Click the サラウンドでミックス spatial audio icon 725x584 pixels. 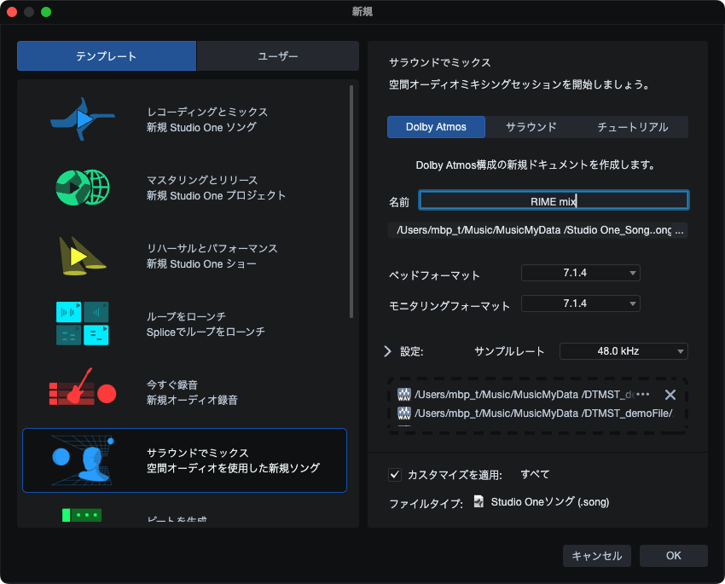pos(82,460)
